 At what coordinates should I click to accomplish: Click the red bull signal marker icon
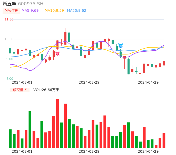[57, 53]
